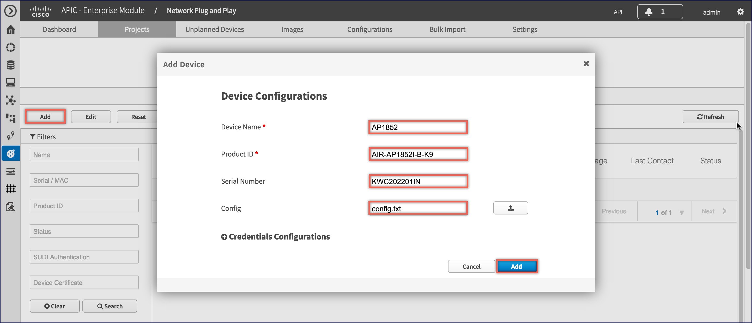Open the Settings tab
The image size is (752, 323).
525,29
